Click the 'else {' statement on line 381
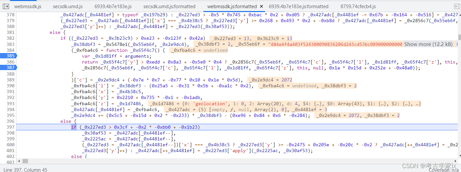Viewport: 461px width, 172px height. pos(58,32)
